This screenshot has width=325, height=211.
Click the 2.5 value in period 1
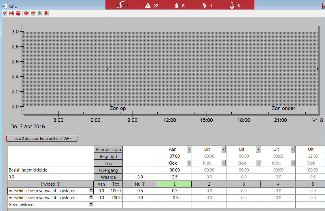[175, 177]
